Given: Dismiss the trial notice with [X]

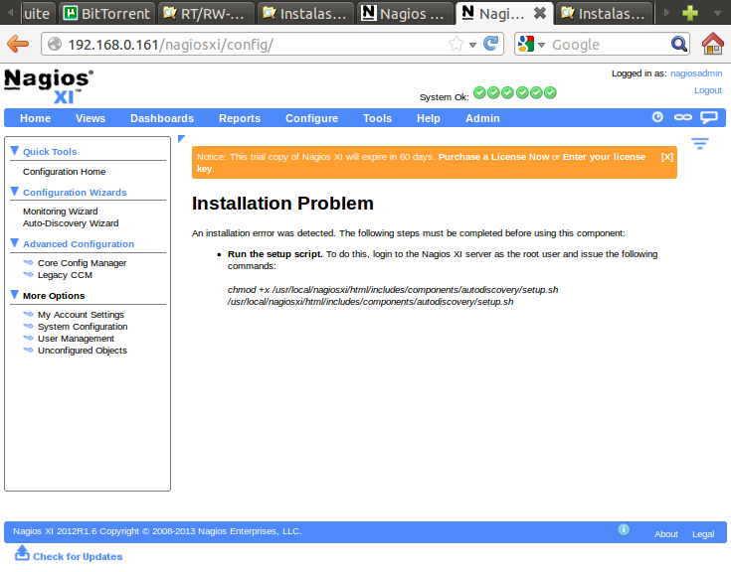Looking at the screenshot, I should [x=666, y=157].
